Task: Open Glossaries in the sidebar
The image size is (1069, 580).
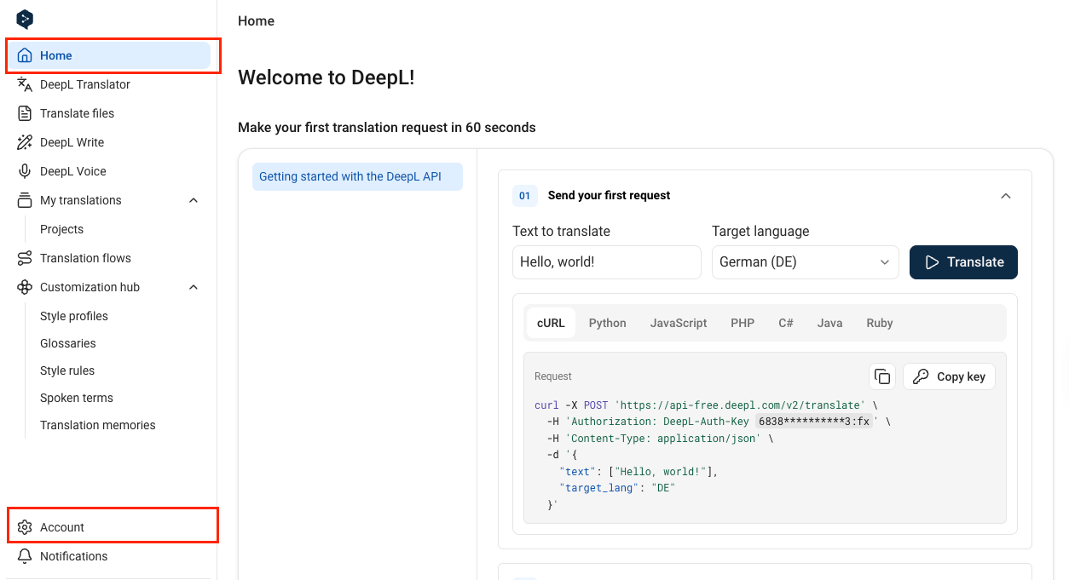Action: point(68,343)
